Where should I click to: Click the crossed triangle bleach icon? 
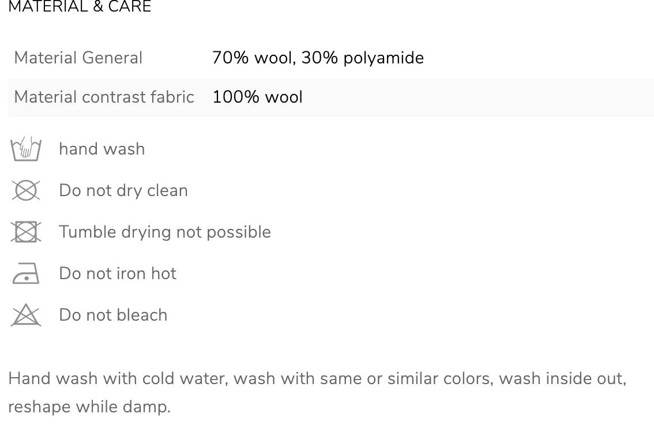(x=26, y=314)
